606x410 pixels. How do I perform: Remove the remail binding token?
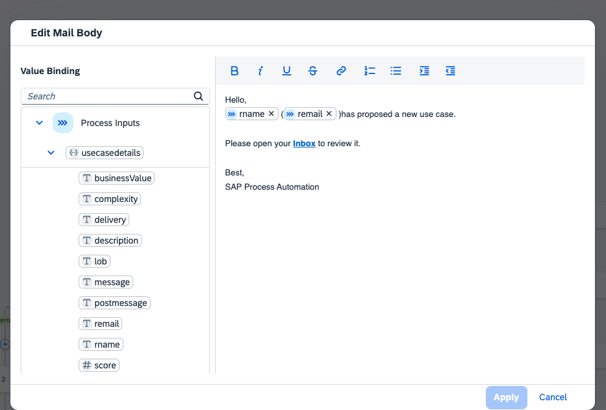tap(329, 114)
